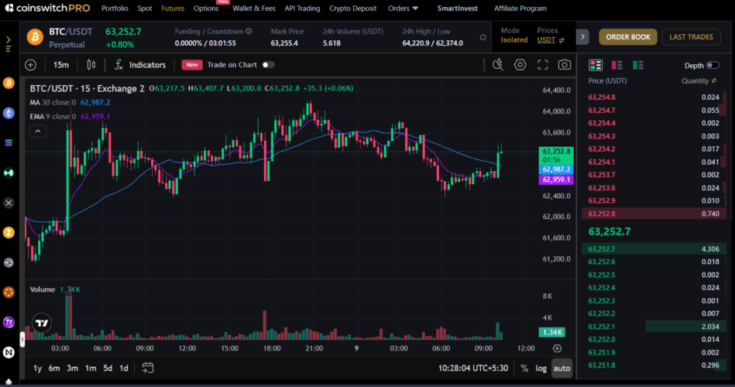
Task: Expand the bottom-left panel handle
Action: point(22,339)
